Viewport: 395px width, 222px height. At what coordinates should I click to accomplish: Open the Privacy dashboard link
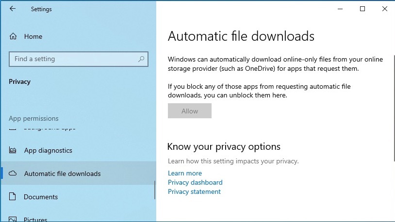point(195,182)
